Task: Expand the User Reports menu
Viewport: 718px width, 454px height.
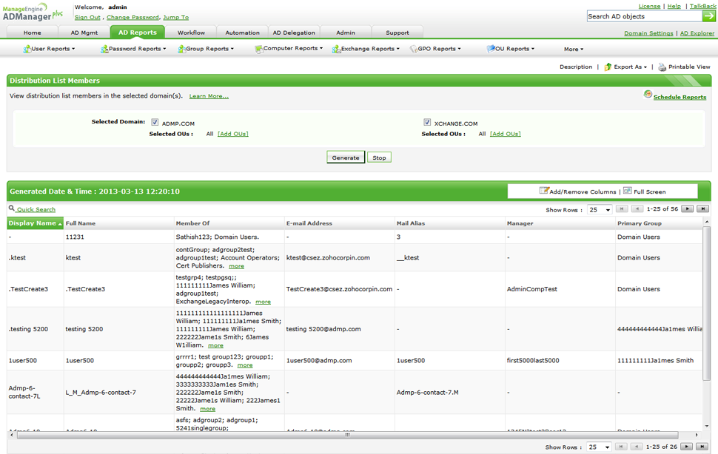Action: coord(50,49)
